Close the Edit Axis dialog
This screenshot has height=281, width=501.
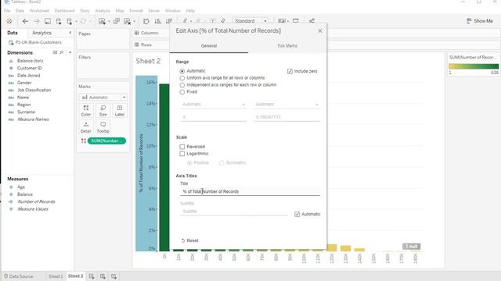click(x=320, y=31)
